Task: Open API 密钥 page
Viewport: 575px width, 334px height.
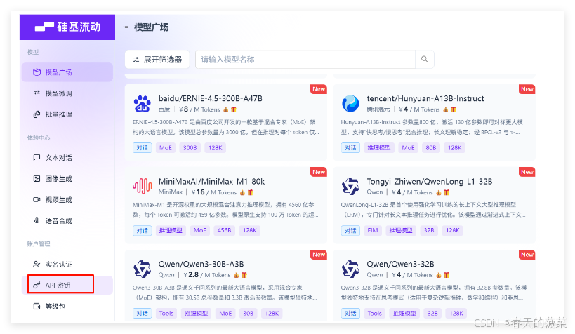Action: [x=67, y=286]
